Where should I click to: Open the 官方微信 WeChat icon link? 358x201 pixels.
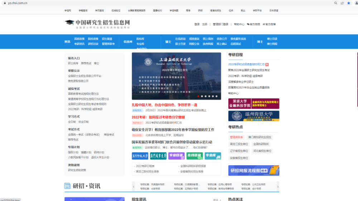(253, 24)
